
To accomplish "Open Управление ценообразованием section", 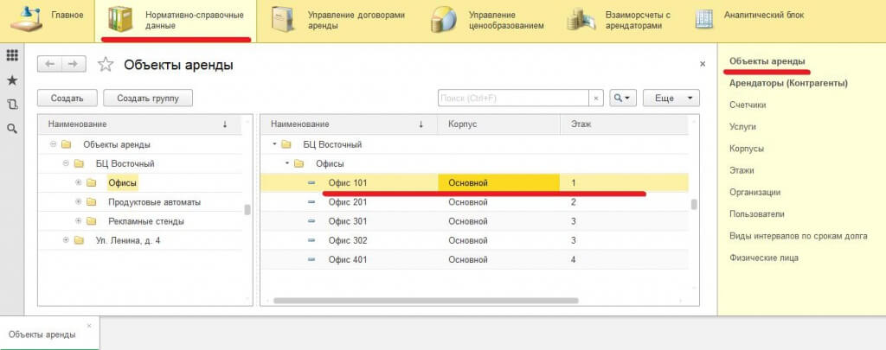I will coord(506,21).
